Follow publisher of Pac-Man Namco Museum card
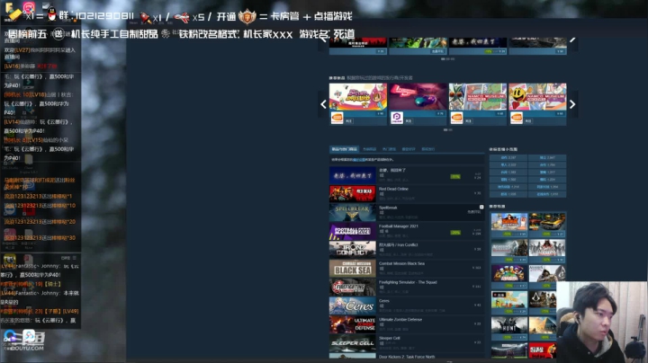The image size is (648, 363). 528,121
